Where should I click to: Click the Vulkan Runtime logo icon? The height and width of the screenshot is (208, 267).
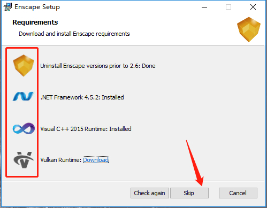click(x=24, y=160)
